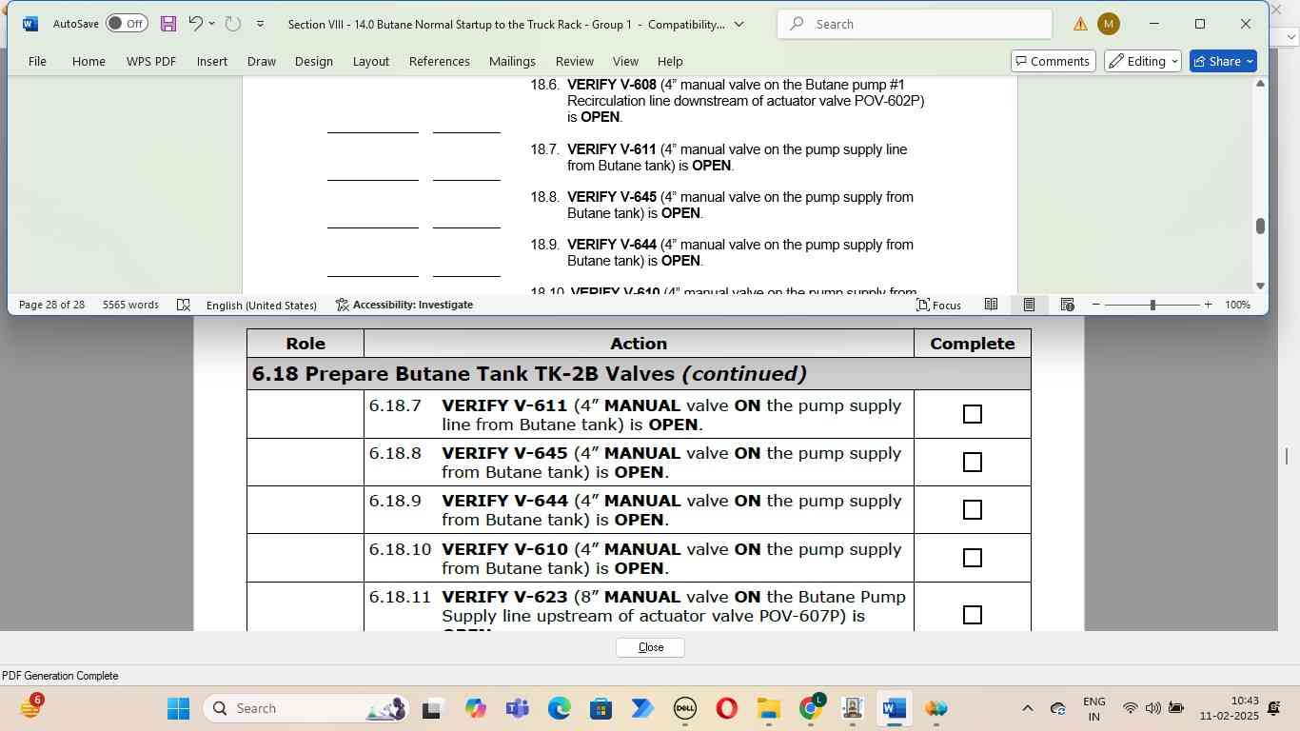Switch to Read Mode view icon
Image resolution: width=1300 pixels, height=731 pixels.
(x=991, y=305)
